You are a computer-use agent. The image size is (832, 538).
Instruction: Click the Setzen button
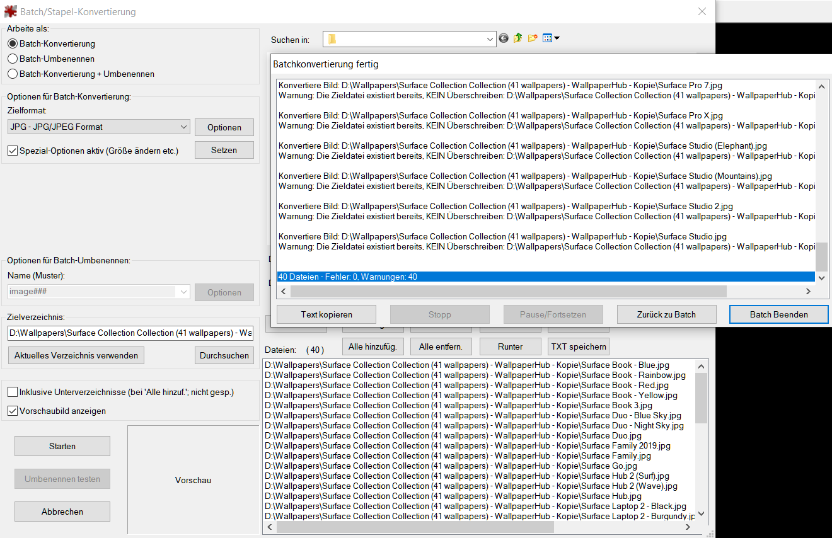pos(224,150)
